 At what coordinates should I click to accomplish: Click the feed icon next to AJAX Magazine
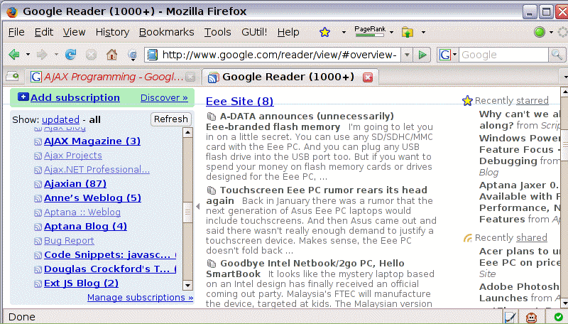tap(38, 141)
